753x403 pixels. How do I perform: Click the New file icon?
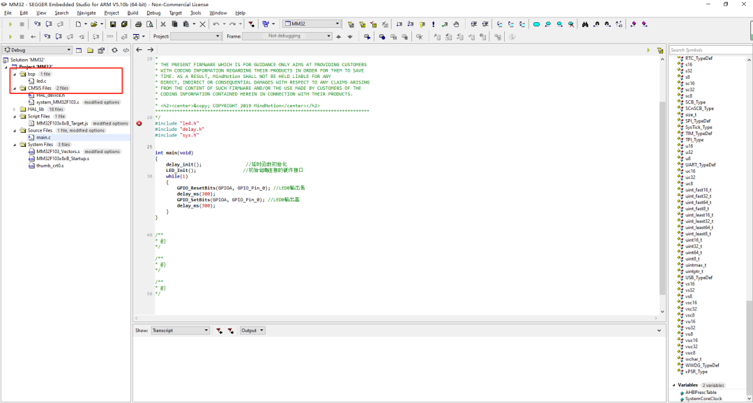point(78,24)
